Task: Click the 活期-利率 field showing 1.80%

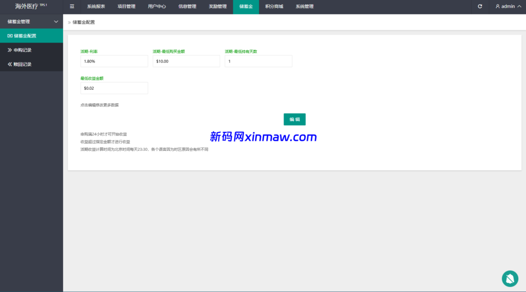Action: tap(114, 62)
